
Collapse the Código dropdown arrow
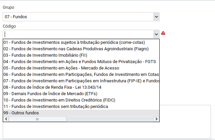[156, 34]
